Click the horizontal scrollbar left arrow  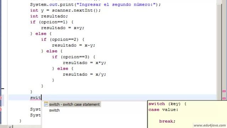10,127
